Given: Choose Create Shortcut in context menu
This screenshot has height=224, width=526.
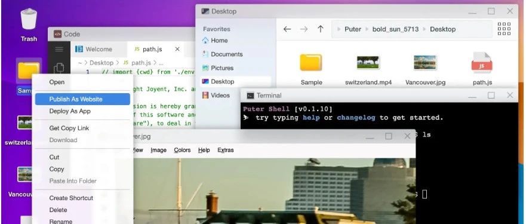Looking at the screenshot, I should [82, 198].
